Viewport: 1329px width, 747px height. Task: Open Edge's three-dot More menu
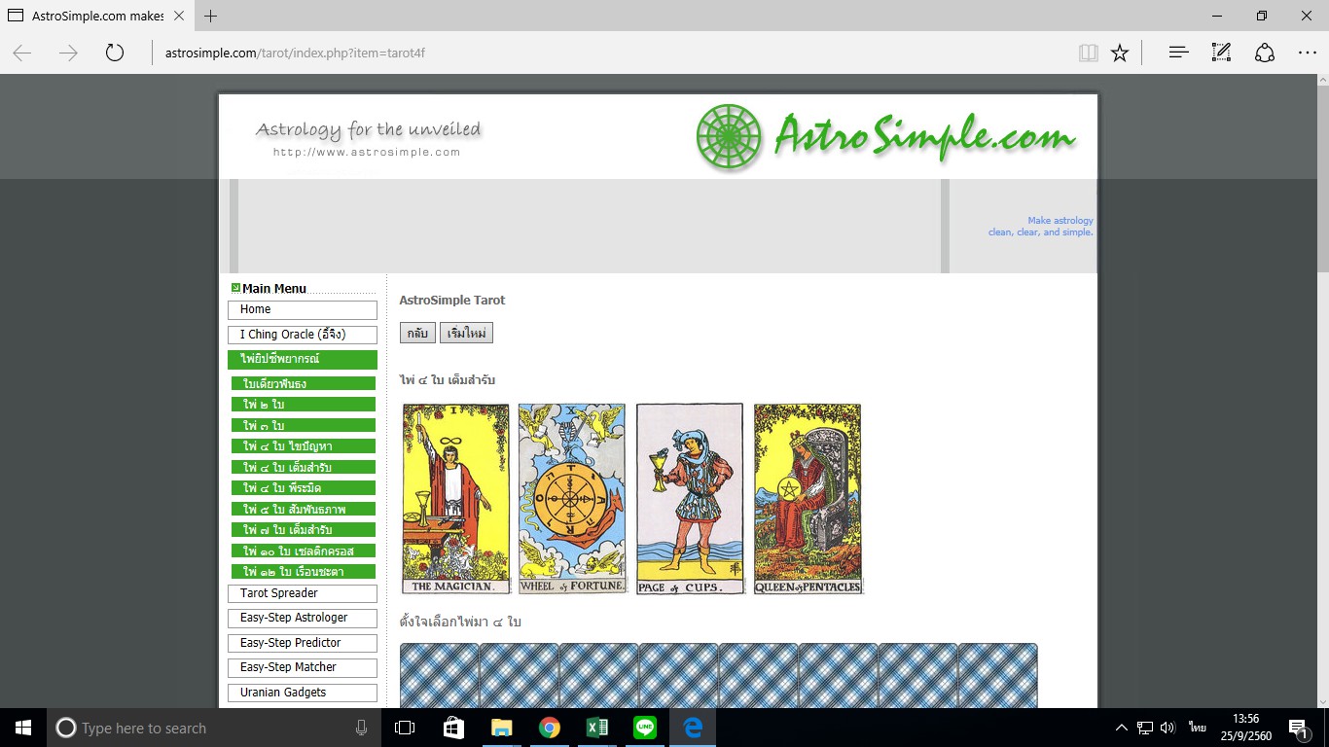pyautogui.click(x=1307, y=53)
